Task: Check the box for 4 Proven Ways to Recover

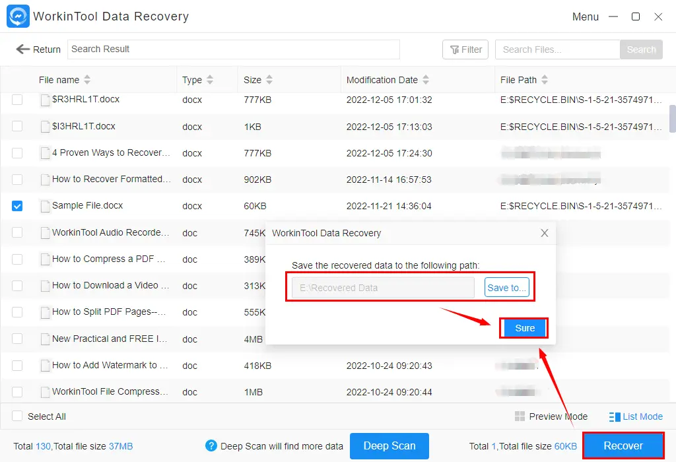Action: [17, 153]
